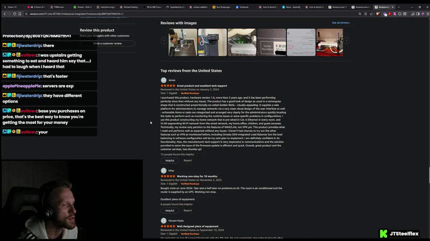
Task: Switch to the Store - Speedify tab
Action: coord(291,7)
